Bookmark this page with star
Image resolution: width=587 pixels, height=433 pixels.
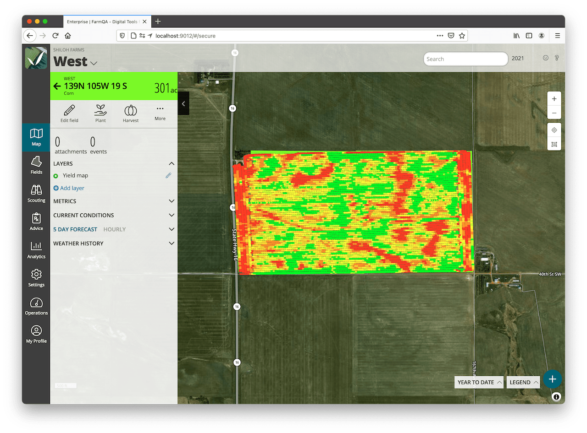point(462,36)
